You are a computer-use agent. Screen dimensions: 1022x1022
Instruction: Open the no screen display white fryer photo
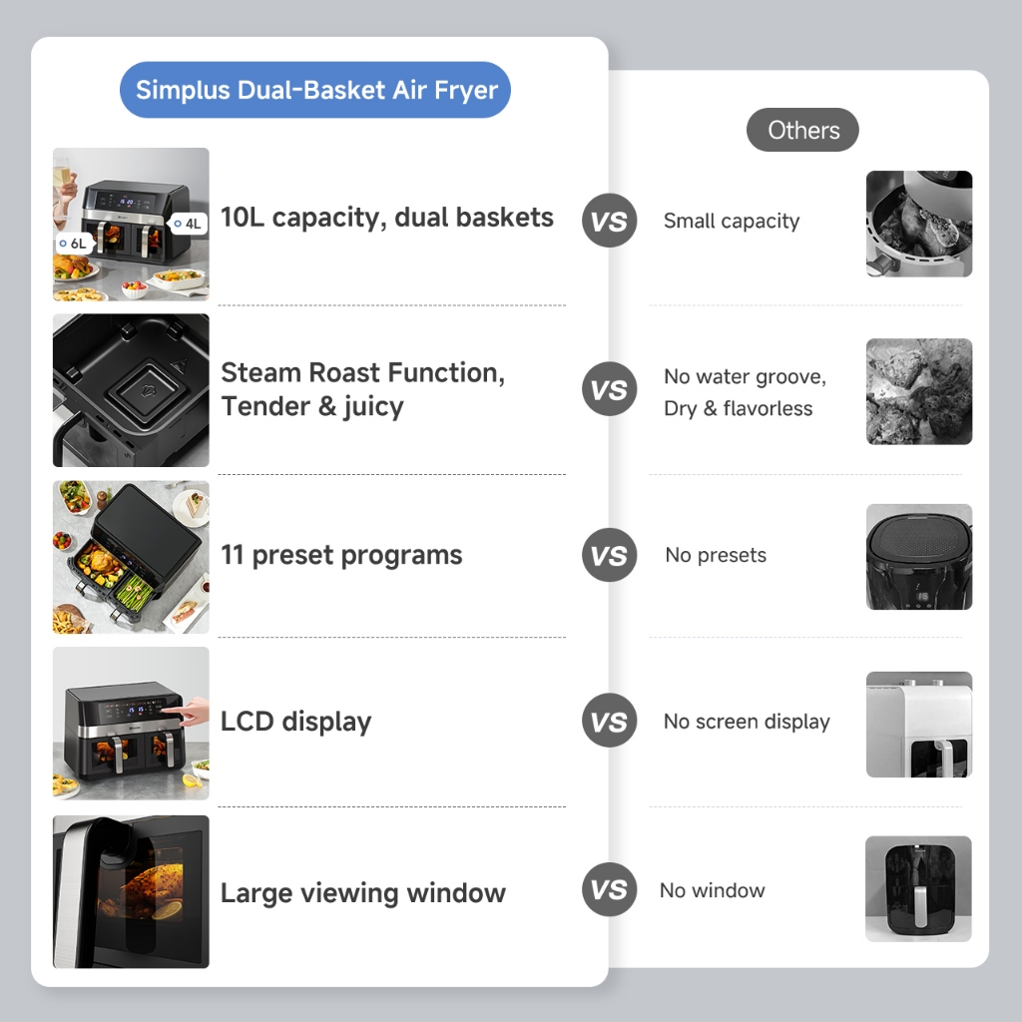(x=918, y=725)
